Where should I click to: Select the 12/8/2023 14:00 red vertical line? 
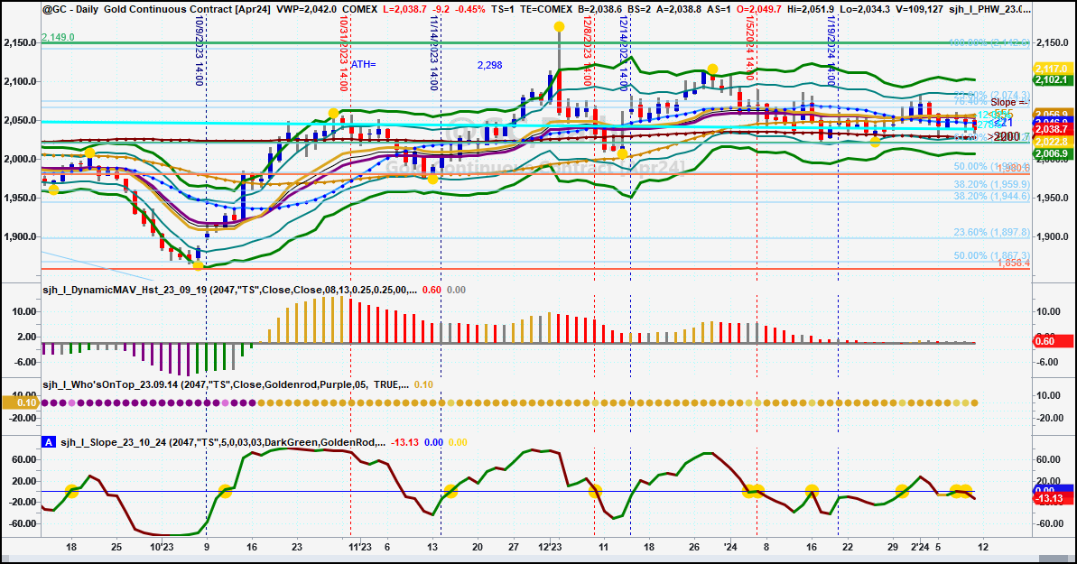588,51
